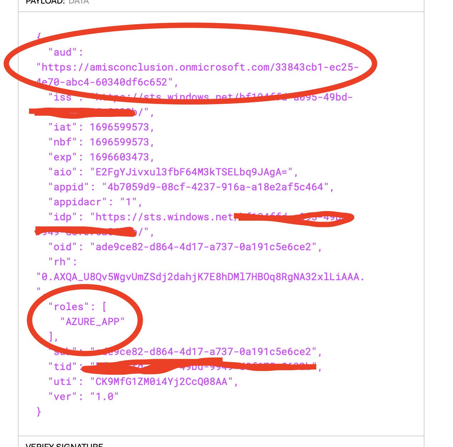The image size is (453, 447).
Task: Click the long "rh" value string
Action: [x=200, y=277]
